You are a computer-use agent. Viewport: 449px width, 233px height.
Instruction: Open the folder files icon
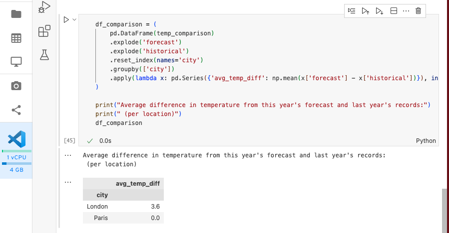[16, 14]
